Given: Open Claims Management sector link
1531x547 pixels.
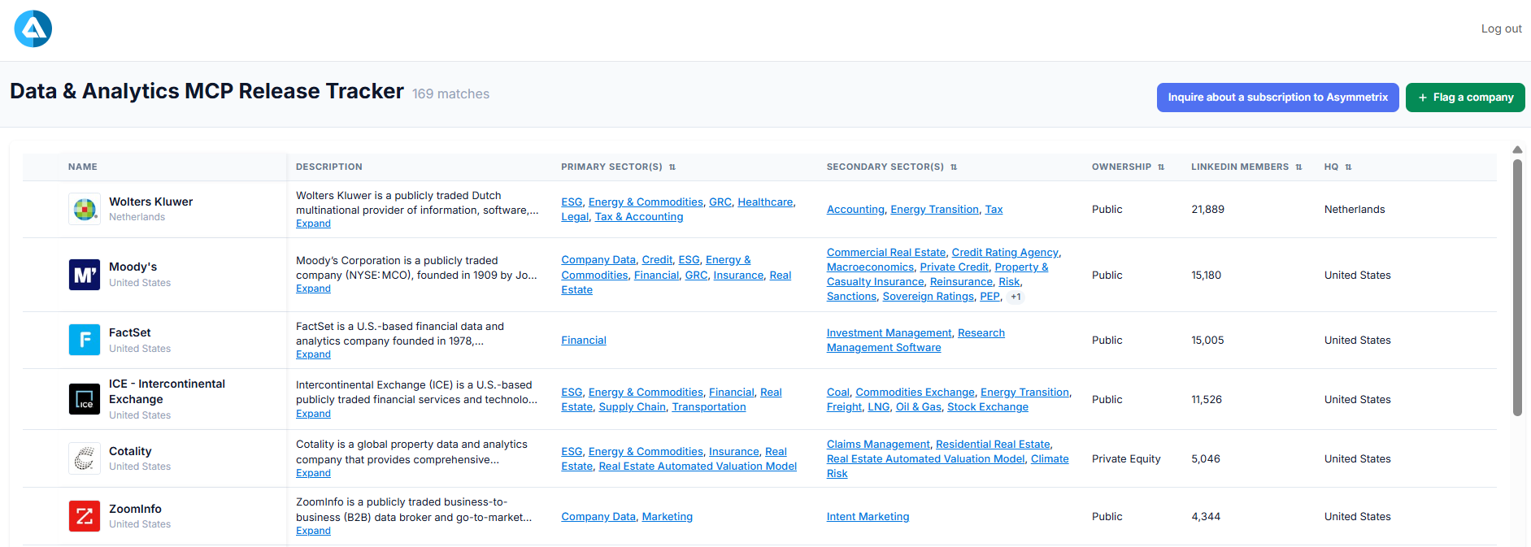Looking at the screenshot, I should pyautogui.click(x=878, y=444).
